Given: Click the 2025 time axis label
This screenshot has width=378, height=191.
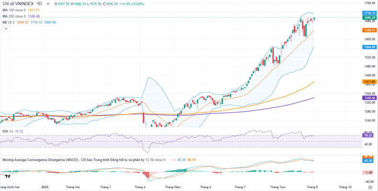Looking at the screenshot, I should (x=45, y=187).
